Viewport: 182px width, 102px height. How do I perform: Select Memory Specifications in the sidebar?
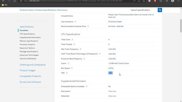point(29,41)
